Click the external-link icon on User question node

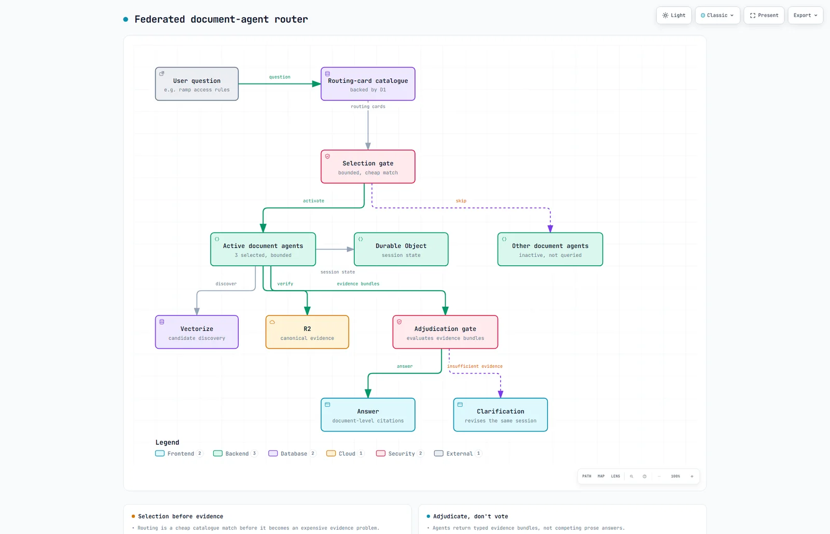pyautogui.click(x=162, y=74)
